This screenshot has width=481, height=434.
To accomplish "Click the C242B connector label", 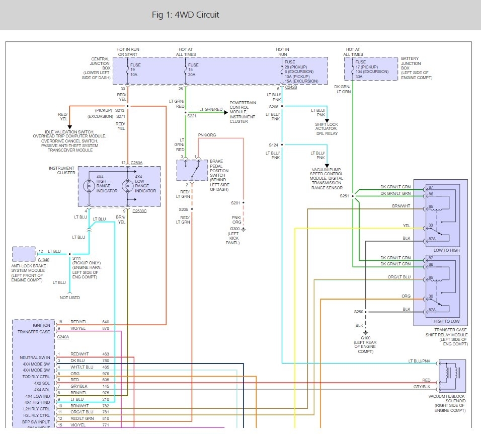I will 291,87.
